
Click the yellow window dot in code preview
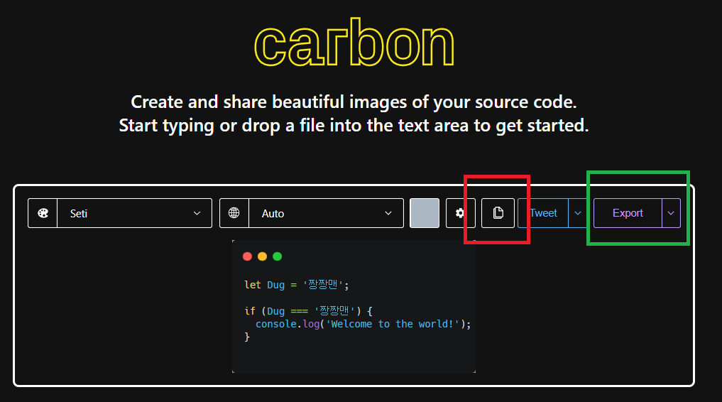pos(263,256)
